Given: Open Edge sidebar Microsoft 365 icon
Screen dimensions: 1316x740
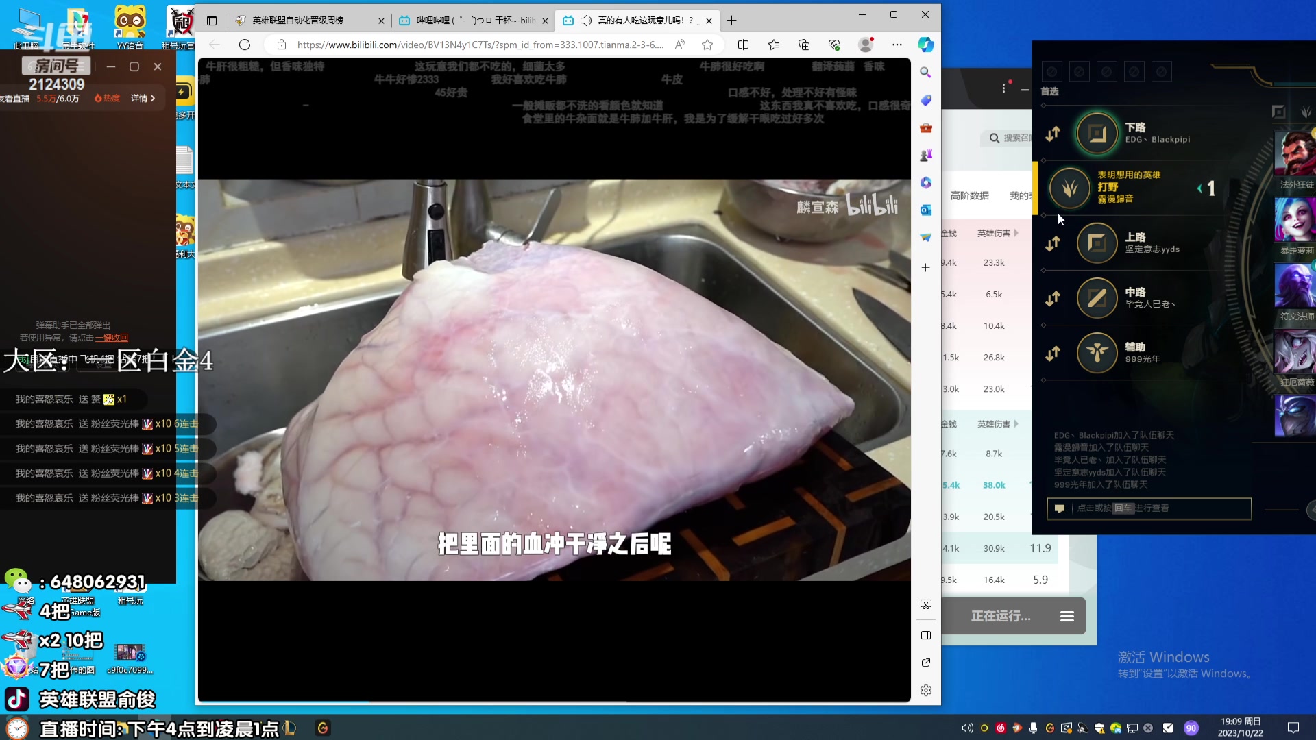Looking at the screenshot, I should pyautogui.click(x=925, y=182).
